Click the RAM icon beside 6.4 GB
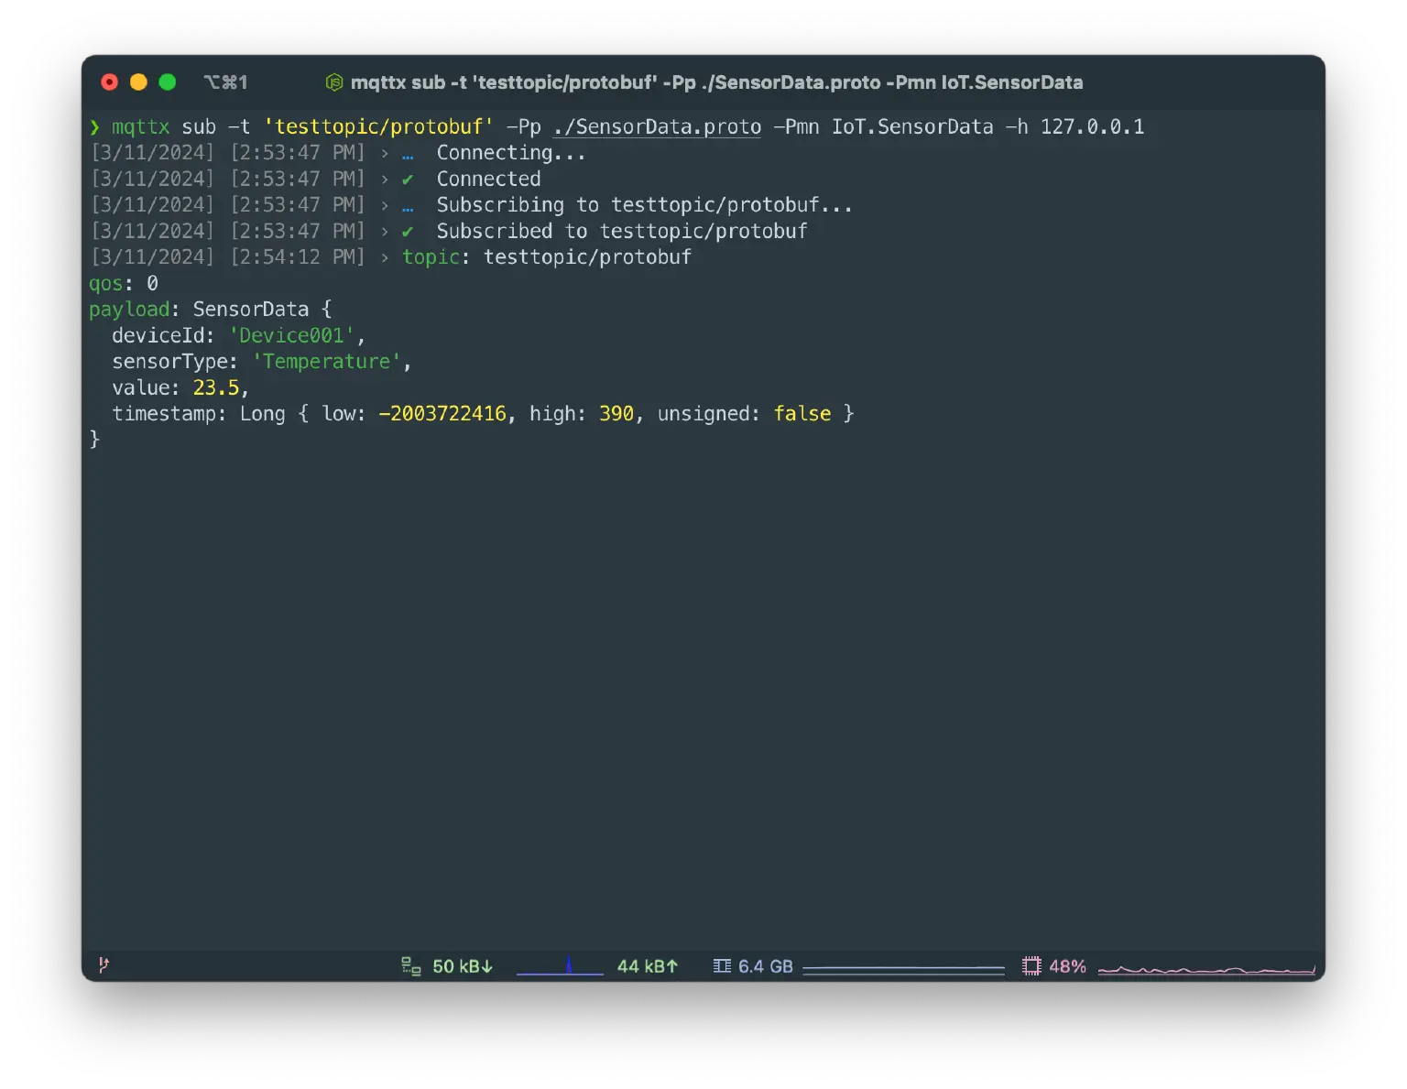 (721, 965)
